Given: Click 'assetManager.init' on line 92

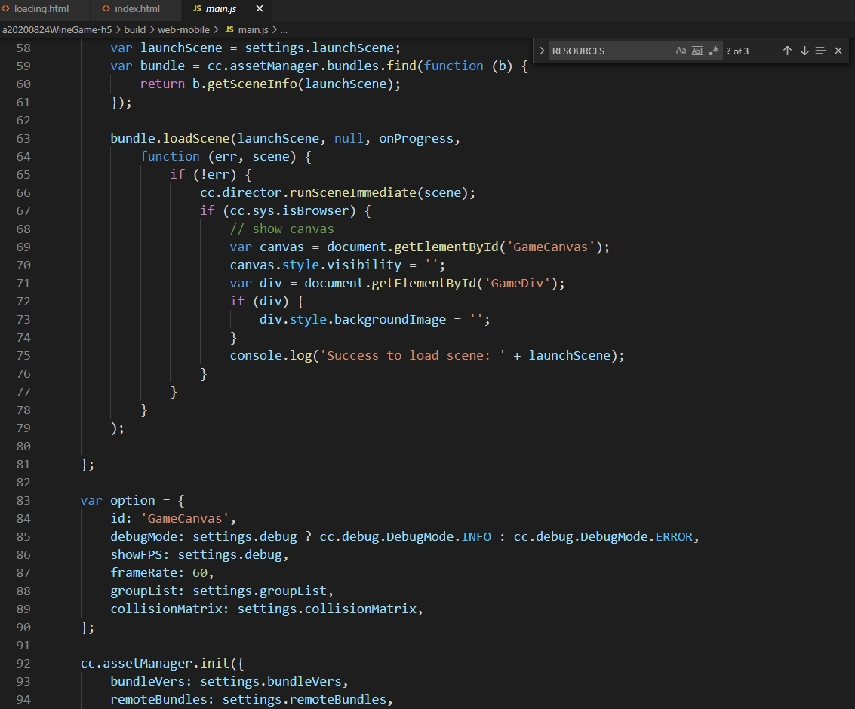Looking at the screenshot, I should point(166,663).
